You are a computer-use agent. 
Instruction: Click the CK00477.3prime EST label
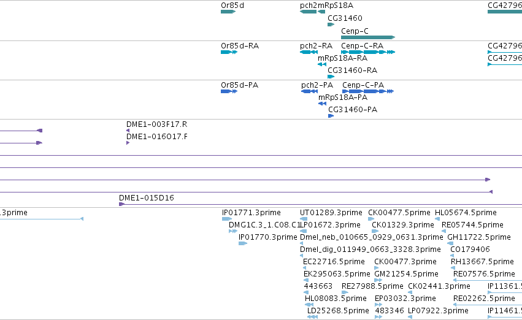(x=405, y=262)
